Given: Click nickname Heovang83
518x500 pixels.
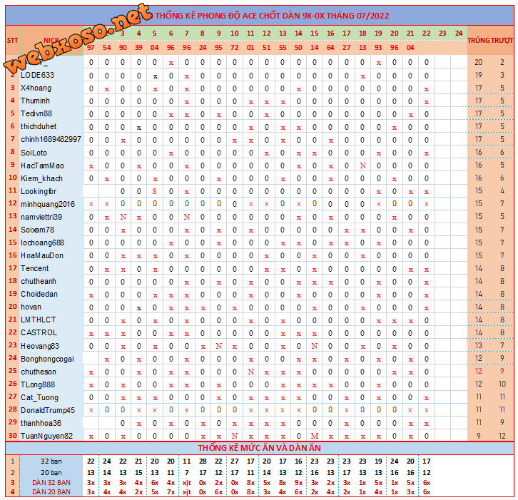Looking at the screenshot, I should tap(40, 346).
